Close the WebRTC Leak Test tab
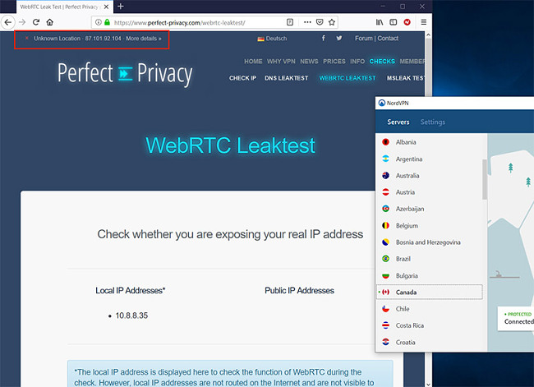This screenshot has height=387, width=534. [x=106, y=7]
